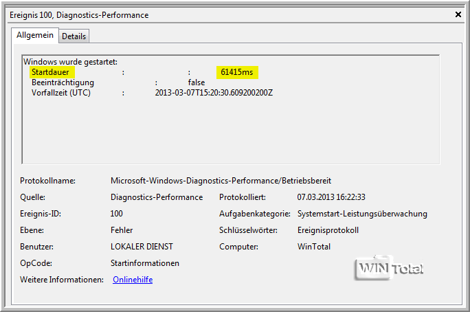Select the 61415ms start duration value
470x312 pixels.
click(x=237, y=72)
